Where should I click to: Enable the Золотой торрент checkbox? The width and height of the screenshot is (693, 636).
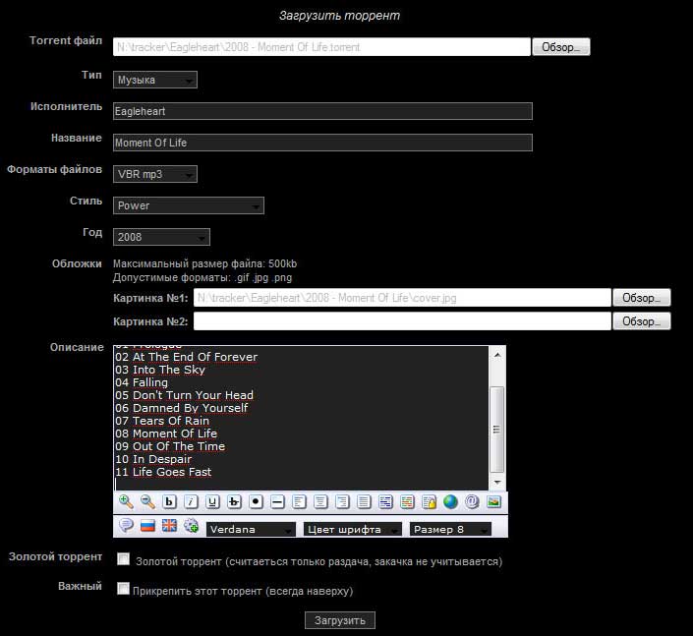(124, 559)
